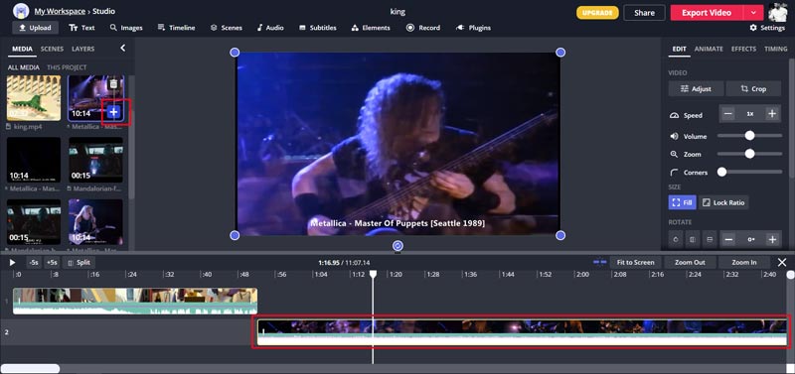Open the Plugins tool

point(473,28)
